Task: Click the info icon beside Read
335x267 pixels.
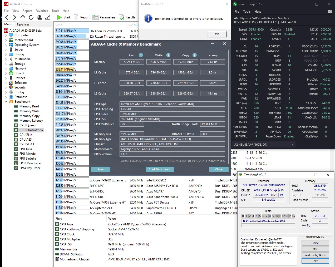Action: [141, 55]
